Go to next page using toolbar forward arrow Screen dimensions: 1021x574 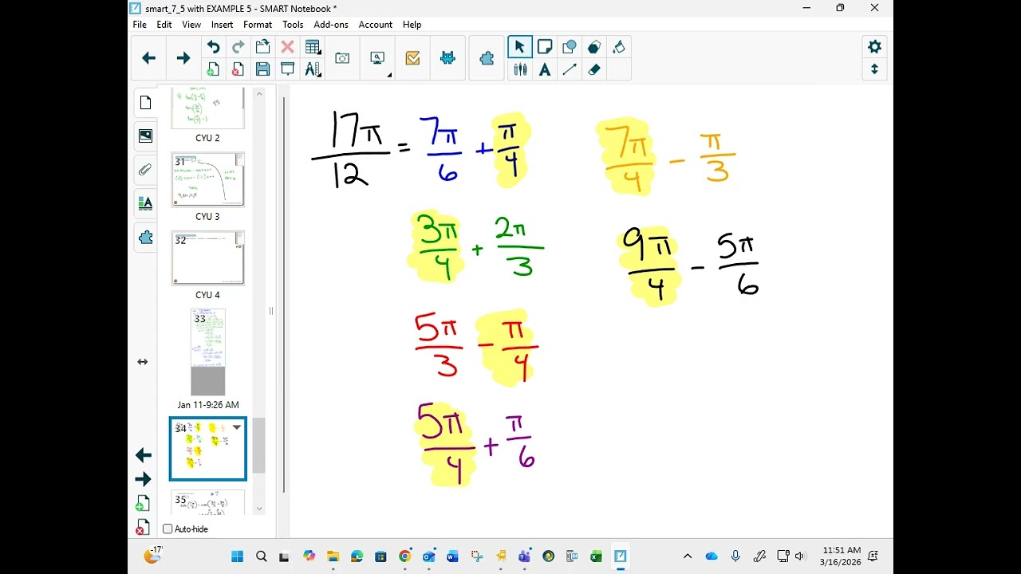[x=183, y=58]
